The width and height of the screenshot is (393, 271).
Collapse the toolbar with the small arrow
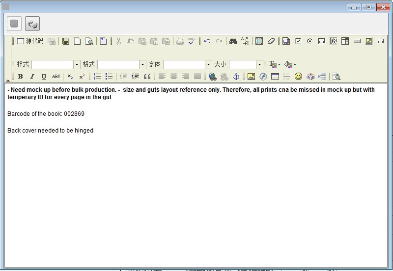pyautogui.click(x=8, y=81)
